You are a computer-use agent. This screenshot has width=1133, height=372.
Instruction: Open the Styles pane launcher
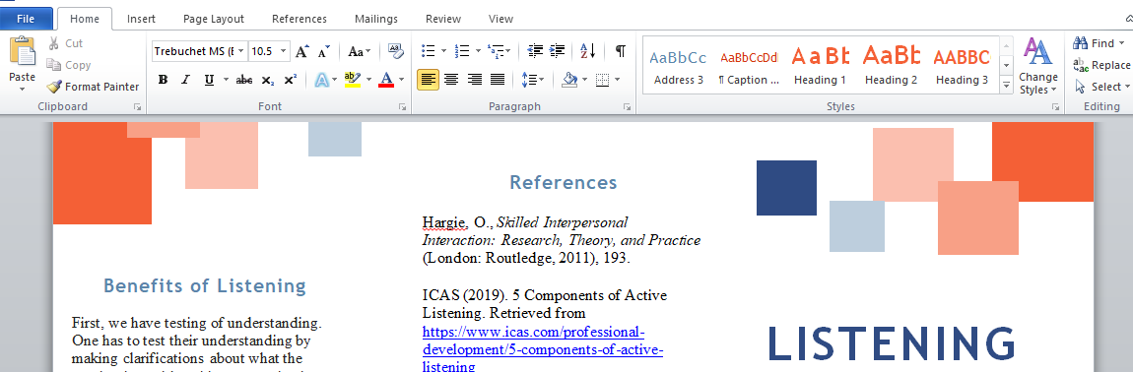click(x=1056, y=107)
